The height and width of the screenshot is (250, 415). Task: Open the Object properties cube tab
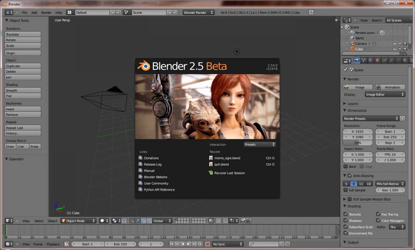(x=378, y=60)
